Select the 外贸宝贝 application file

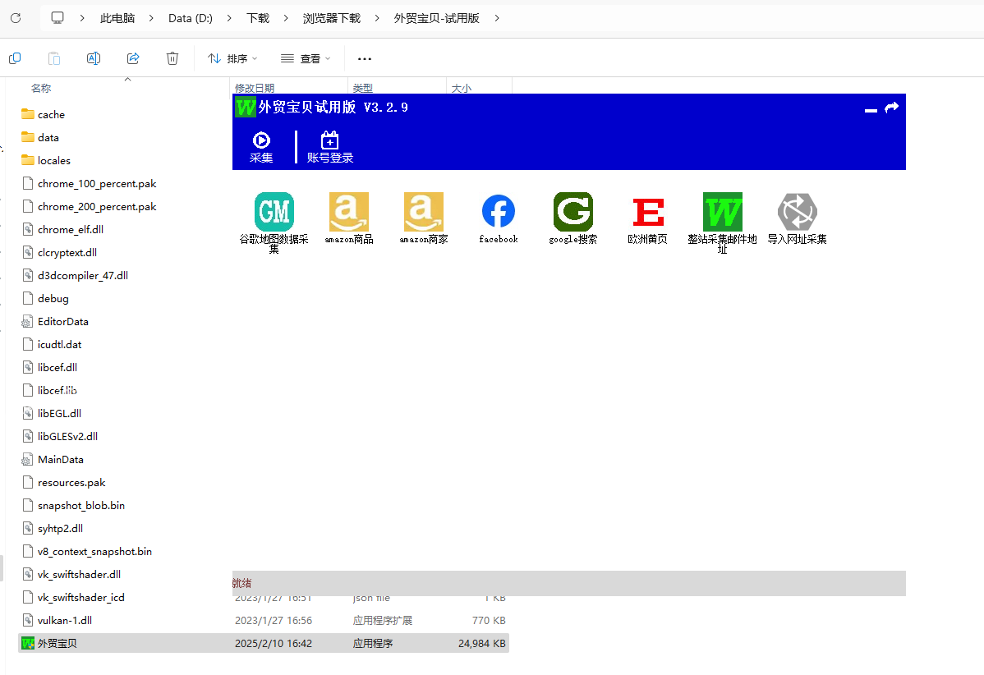tap(263, 643)
